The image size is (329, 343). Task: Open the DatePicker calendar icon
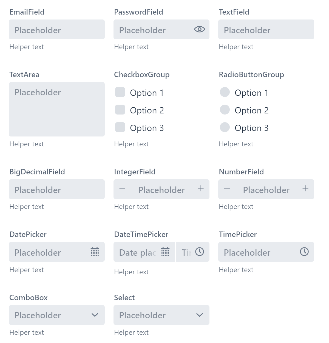point(95,252)
